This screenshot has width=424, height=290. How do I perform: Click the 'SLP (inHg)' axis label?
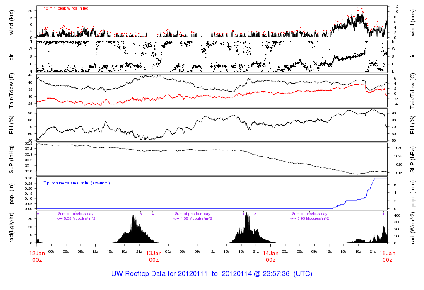coord(11,159)
